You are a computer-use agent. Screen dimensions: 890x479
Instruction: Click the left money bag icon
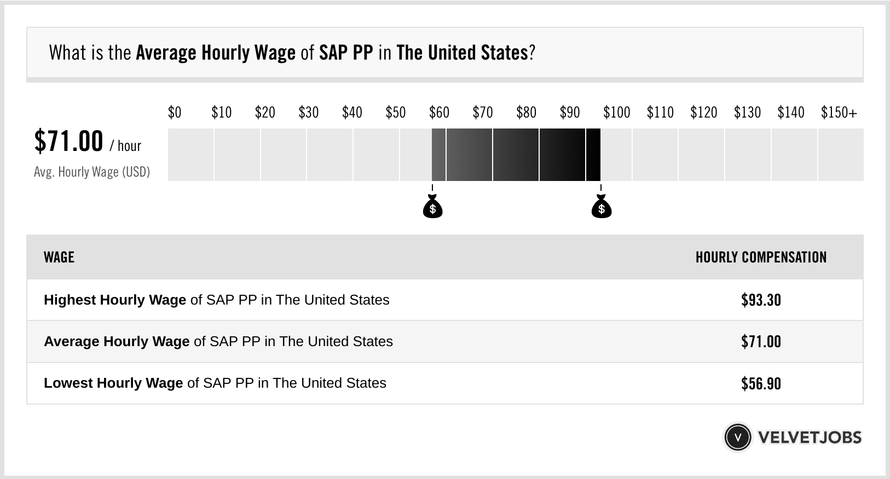coord(432,207)
